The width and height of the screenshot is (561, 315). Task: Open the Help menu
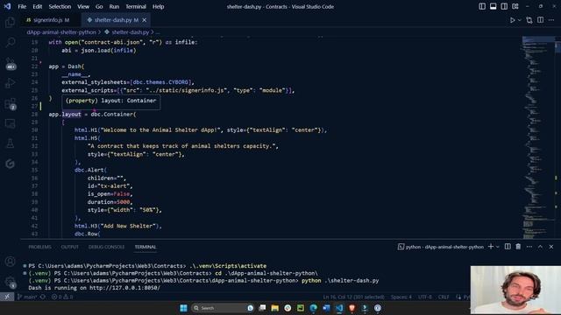(x=158, y=6)
